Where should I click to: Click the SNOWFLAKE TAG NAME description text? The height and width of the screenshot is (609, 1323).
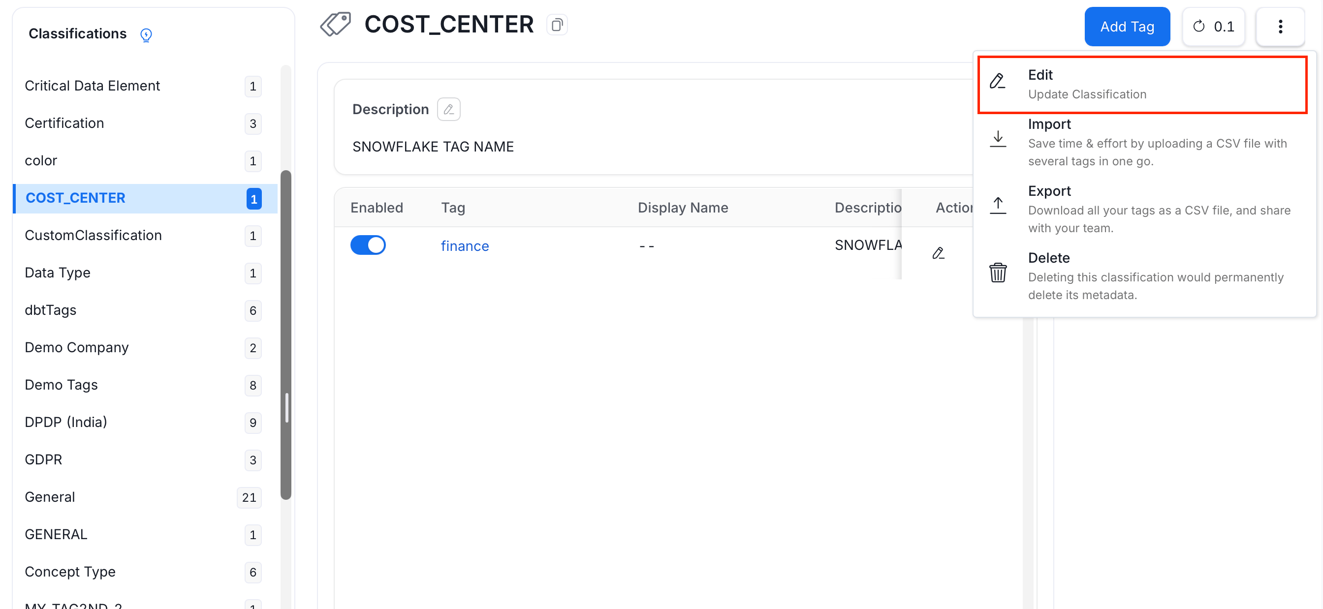pos(433,147)
